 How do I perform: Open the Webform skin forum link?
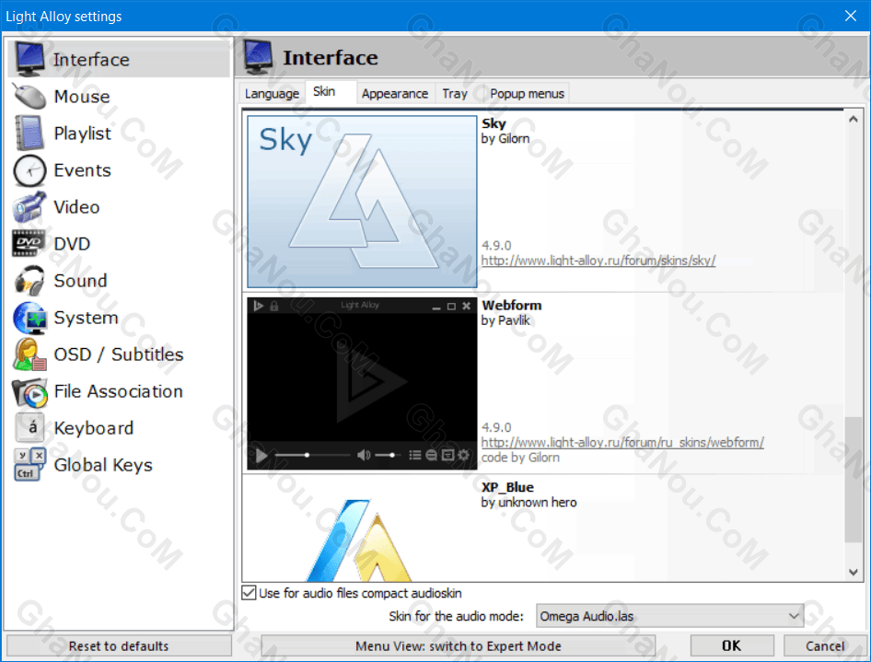pyautogui.click(x=622, y=443)
